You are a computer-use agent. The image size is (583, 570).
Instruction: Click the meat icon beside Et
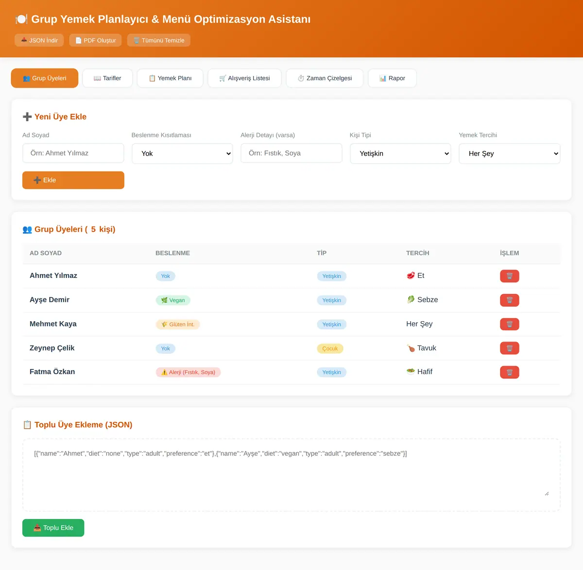click(x=411, y=276)
